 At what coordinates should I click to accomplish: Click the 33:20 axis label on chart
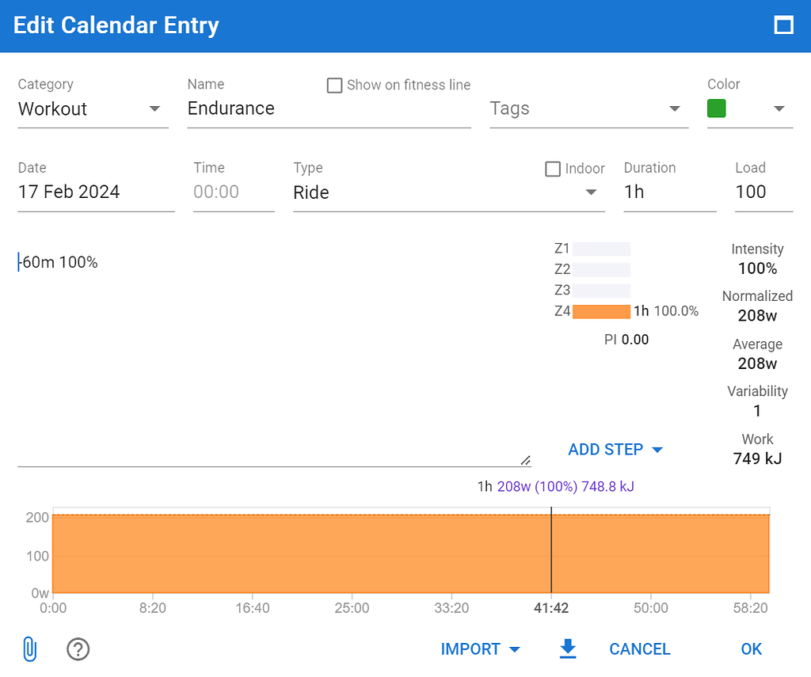tap(451, 607)
